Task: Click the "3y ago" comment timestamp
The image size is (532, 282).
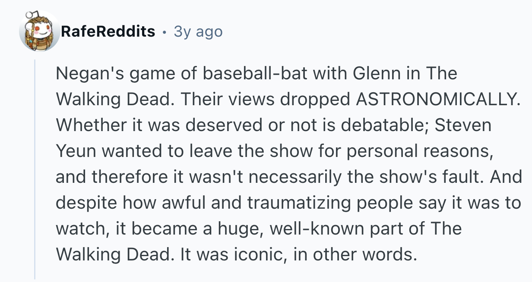Action: tap(198, 31)
